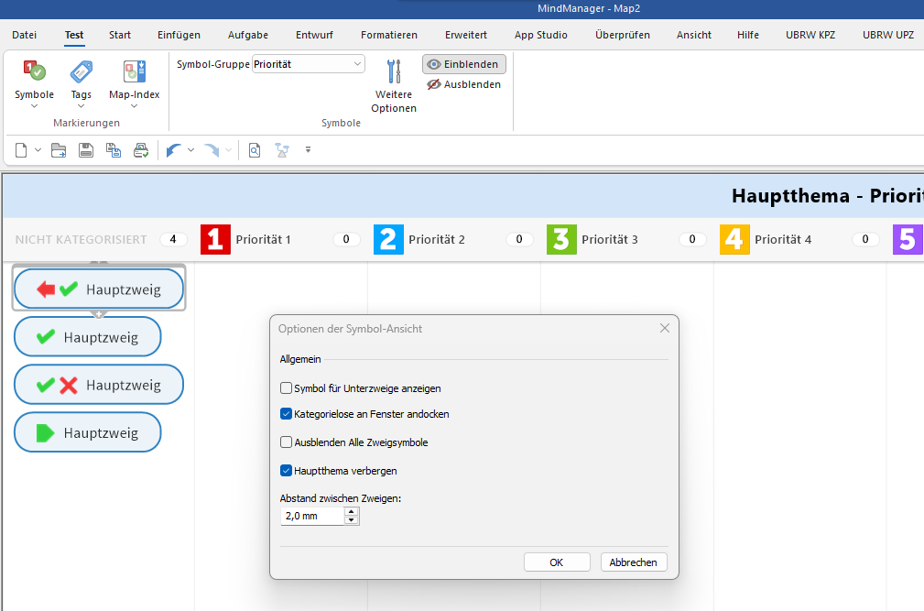Toggle Einblenden visibility button
Image resolution: width=924 pixels, height=611 pixels.
pos(463,64)
